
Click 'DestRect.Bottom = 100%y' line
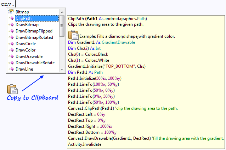92,132
